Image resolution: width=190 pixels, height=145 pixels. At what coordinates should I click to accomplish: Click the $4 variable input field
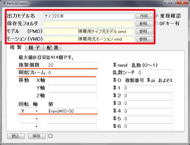(149, 111)
